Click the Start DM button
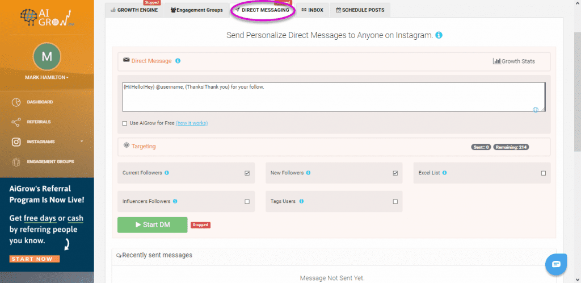581x283 pixels. [152, 225]
